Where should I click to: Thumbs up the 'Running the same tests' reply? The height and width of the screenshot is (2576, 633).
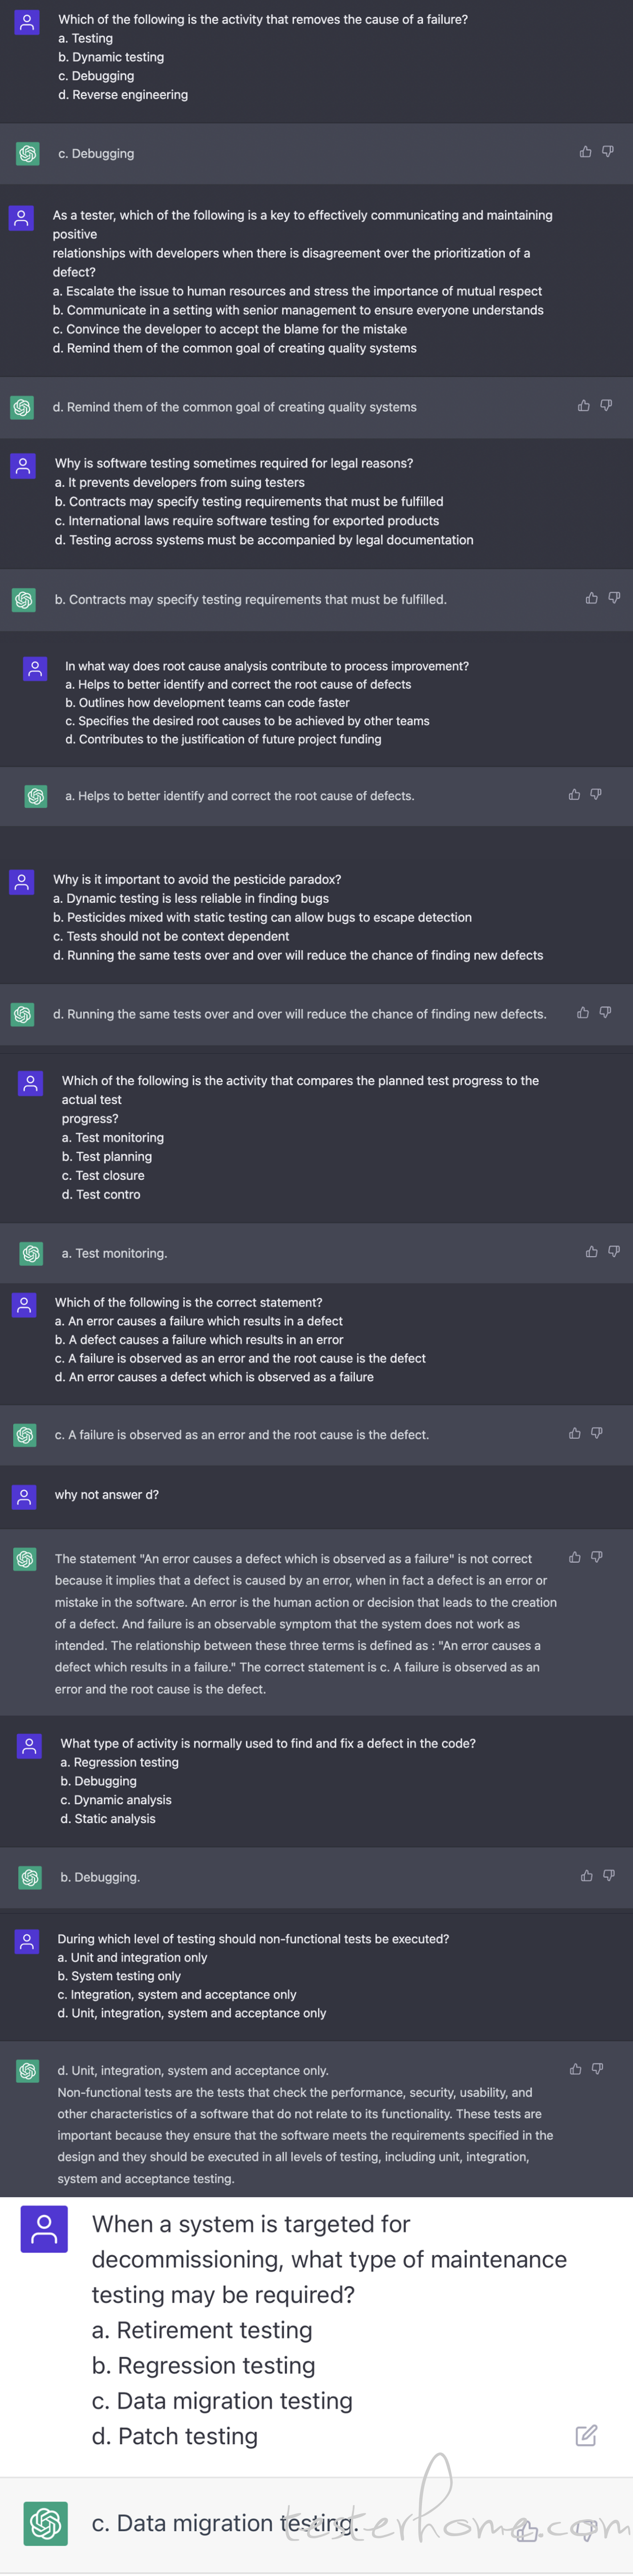(582, 1013)
